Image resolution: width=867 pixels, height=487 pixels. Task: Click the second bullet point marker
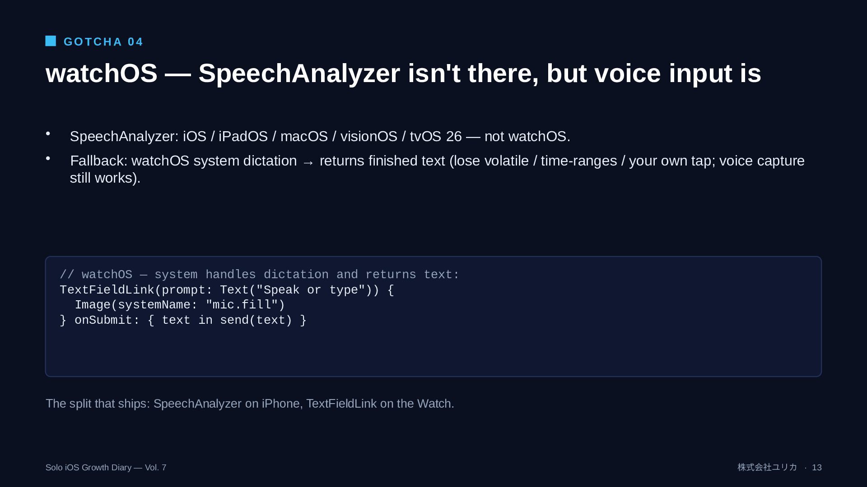coord(48,158)
